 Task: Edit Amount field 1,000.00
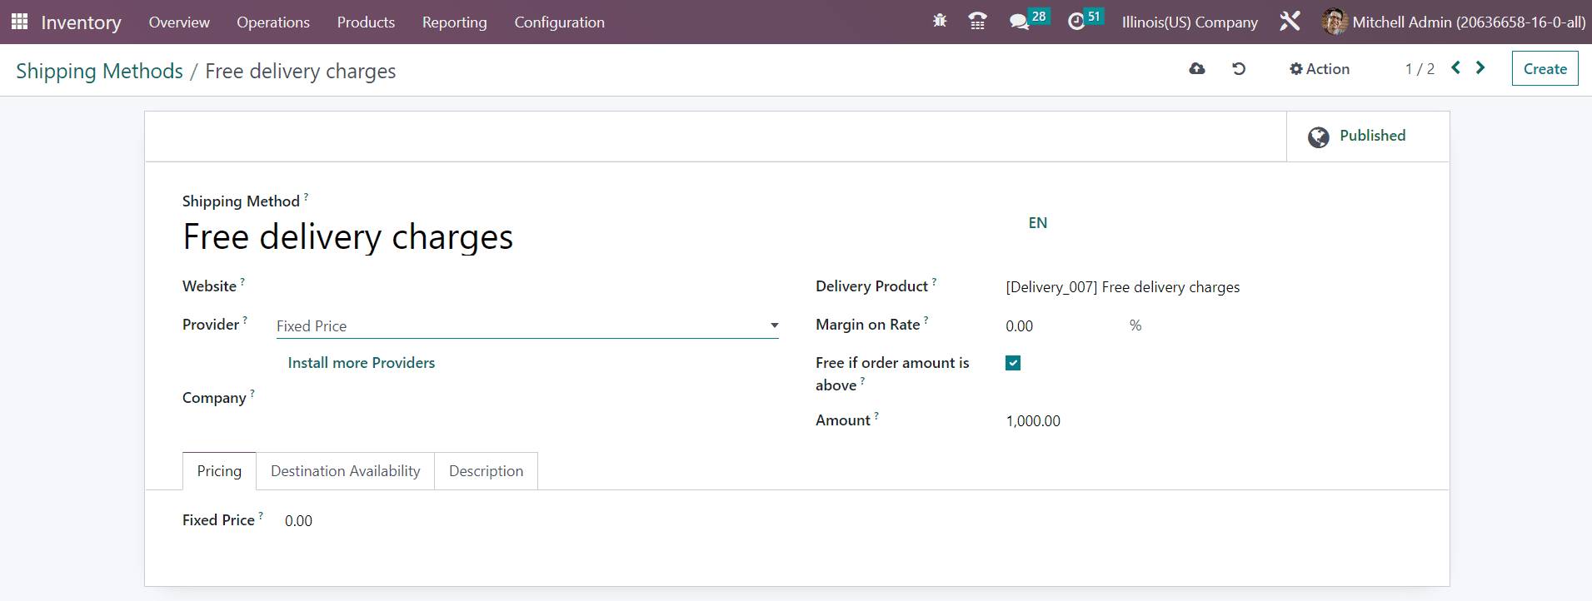pos(1033,421)
